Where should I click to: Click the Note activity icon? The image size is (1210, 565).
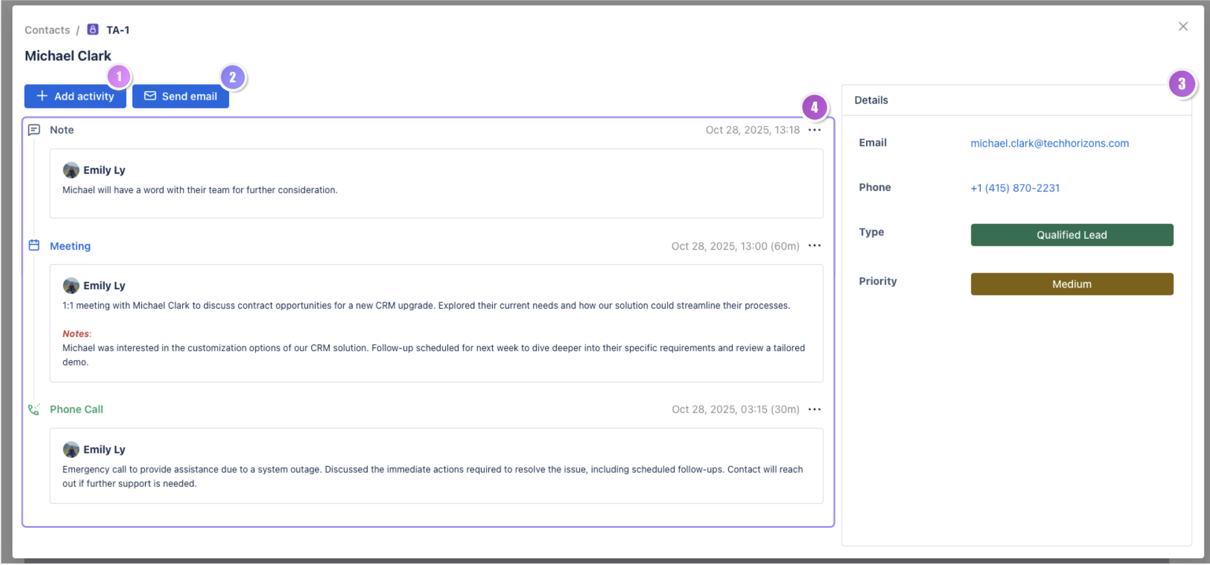point(34,130)
